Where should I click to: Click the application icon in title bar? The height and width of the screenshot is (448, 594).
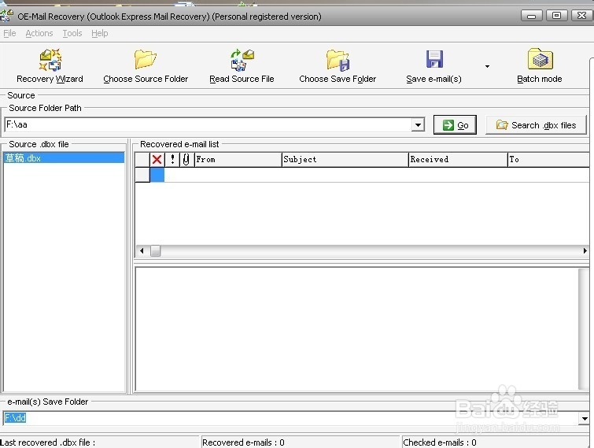(6, 16)
